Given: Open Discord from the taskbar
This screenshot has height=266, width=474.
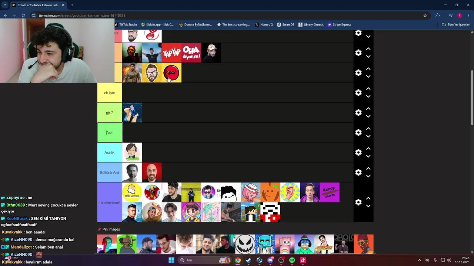Looking at the screenshot, I should 270,260.
